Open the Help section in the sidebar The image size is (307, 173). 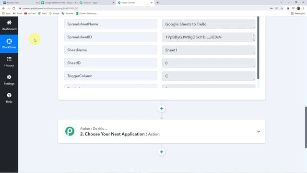coord(9,98)
